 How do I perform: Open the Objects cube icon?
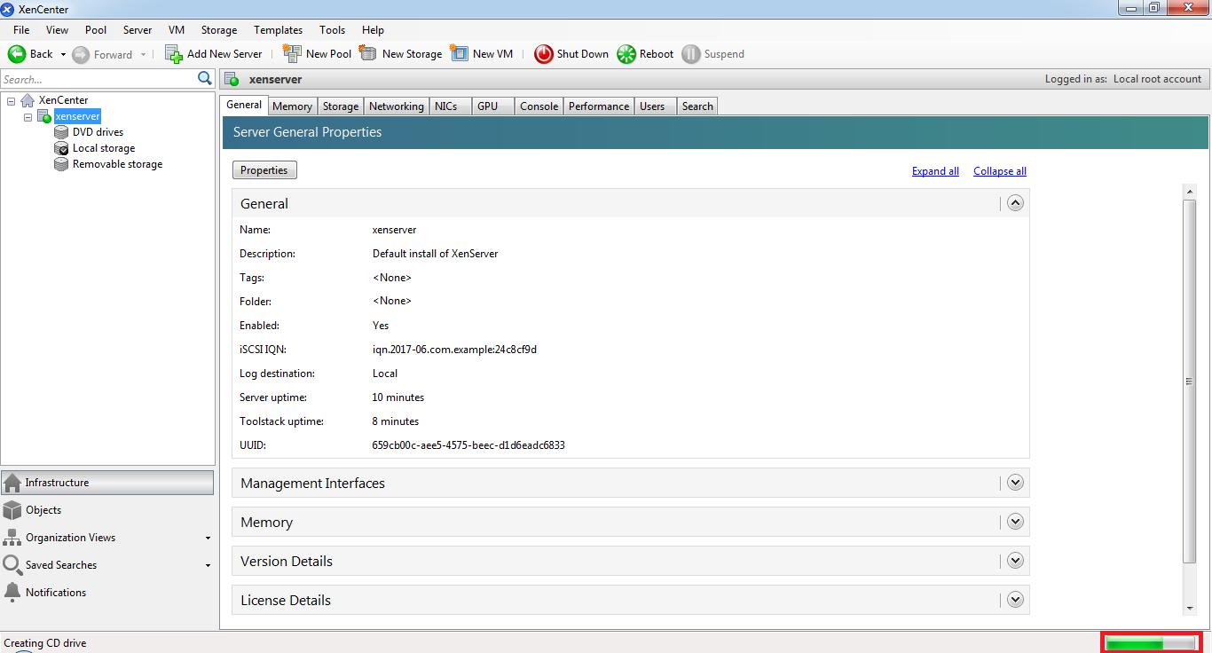(12, 510)
